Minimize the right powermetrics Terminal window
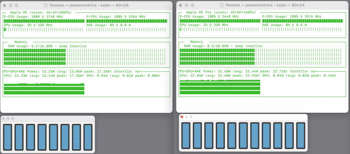Screen dimensions: 350x154 pyautogui.click(x=186, y=5)
